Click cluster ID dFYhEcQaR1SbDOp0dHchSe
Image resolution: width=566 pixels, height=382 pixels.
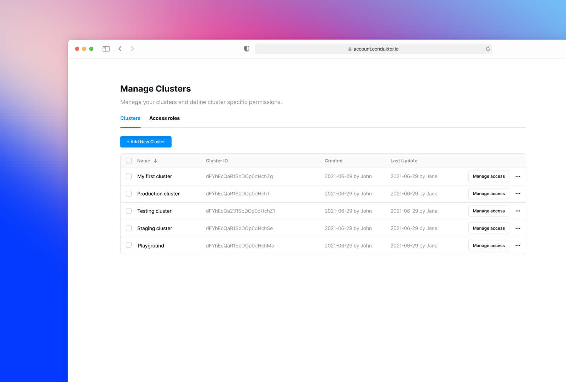(x=239, y=228)
